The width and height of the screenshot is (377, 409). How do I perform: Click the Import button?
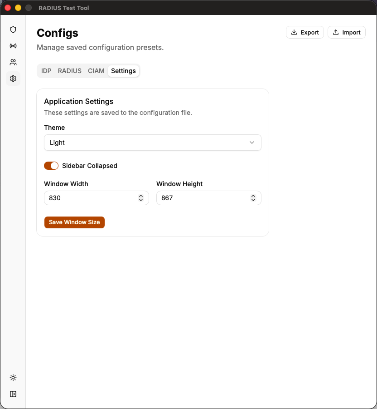347,32
